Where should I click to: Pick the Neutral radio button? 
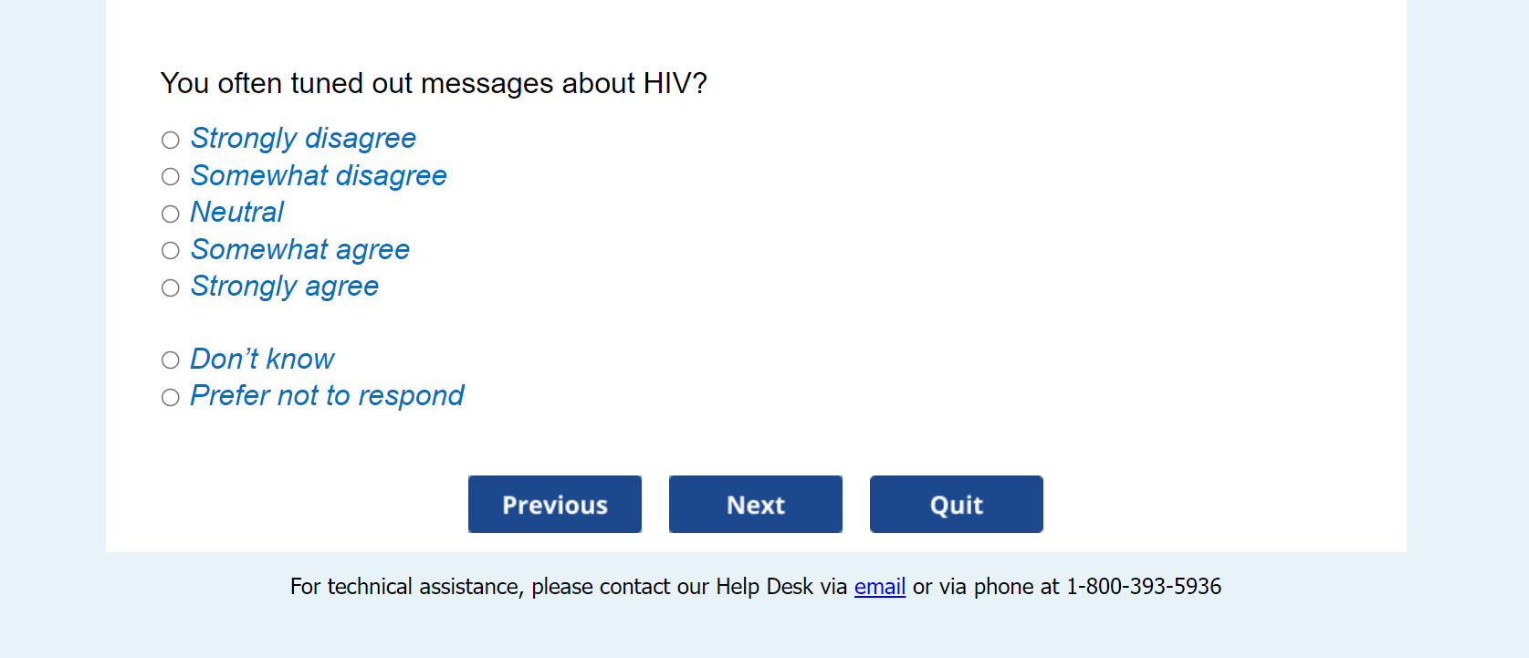[171, 214]
